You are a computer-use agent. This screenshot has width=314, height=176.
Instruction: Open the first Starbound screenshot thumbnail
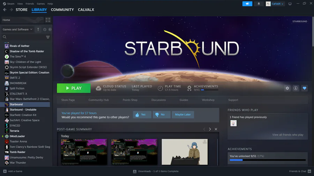pos(84,152)
